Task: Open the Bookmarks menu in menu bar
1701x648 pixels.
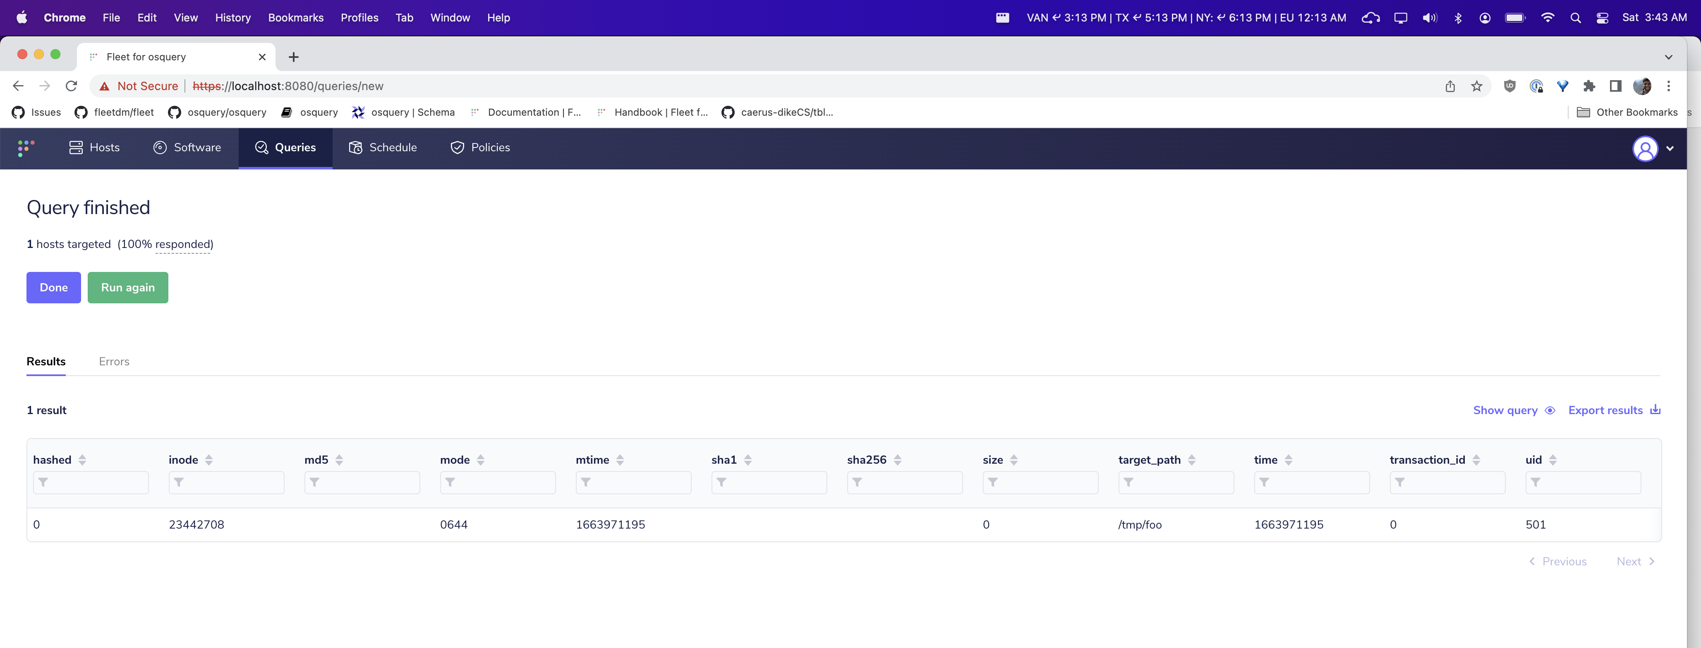Action: [x=295, y=18]
